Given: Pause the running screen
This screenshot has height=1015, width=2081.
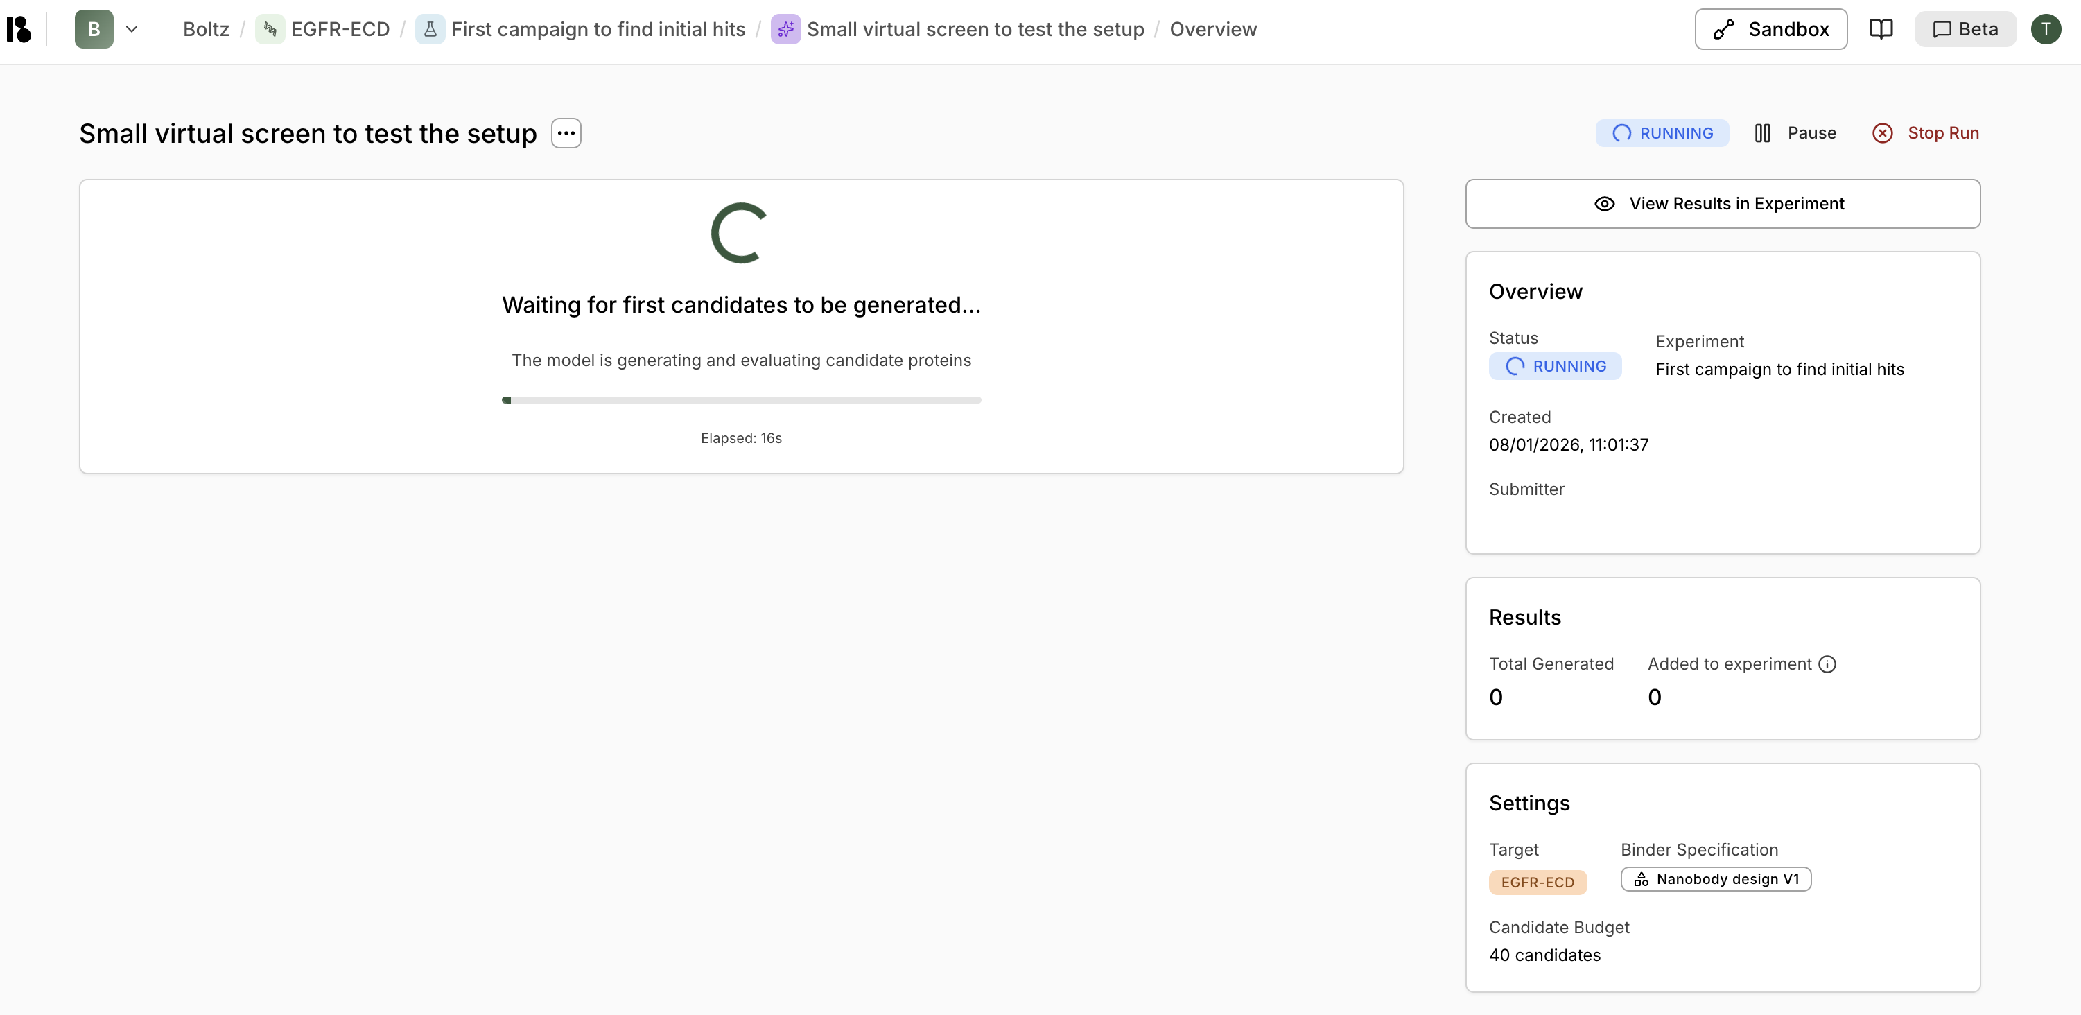Looking at the screenshot, I should point(1795,133).
